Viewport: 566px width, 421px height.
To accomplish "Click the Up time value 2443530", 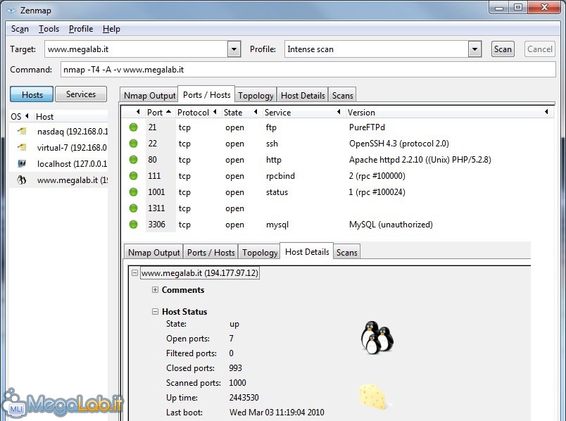I will coord(244,398).
